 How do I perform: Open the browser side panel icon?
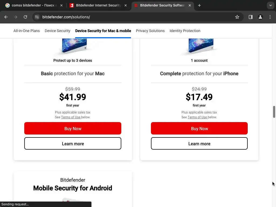coord(250,17)
